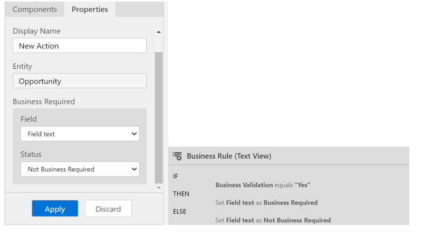
Task: Open the Field dropdown arrow
Action: click(134, 134)
